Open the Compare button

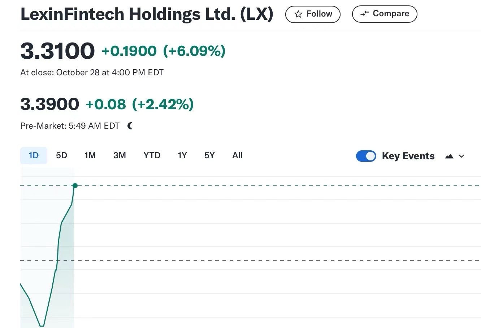[x=385, y=14]
